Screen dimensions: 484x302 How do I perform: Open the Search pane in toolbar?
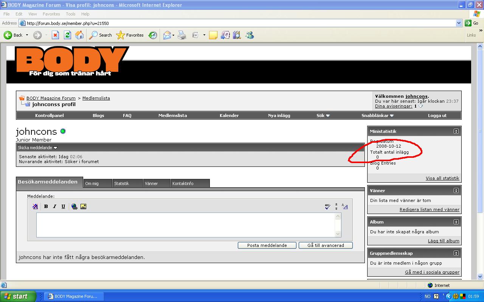[x=101, y=35]
